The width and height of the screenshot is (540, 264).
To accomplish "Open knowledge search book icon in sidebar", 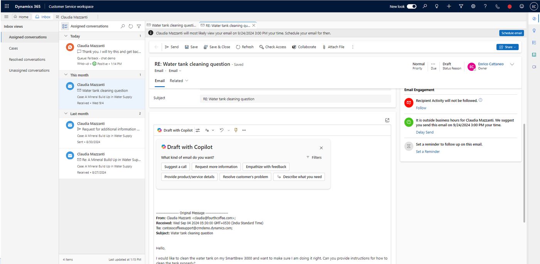I will tap(534, 55).
